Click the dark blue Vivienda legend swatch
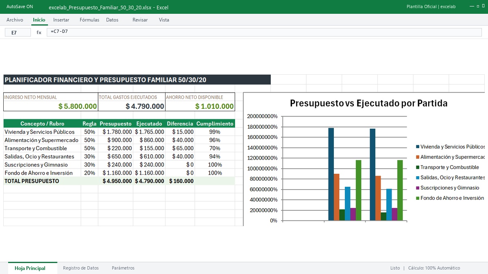488x274 pixels. click(418, 147)
